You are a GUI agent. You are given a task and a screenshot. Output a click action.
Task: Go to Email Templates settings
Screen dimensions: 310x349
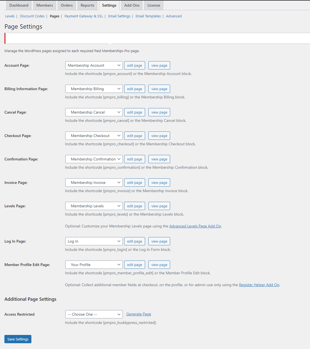pos(148,16)
